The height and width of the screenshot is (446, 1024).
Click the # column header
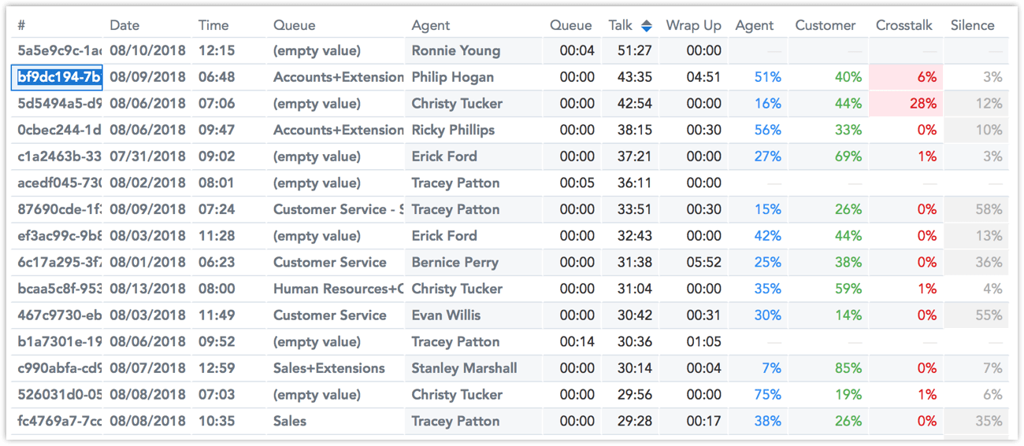click(21, 25)
